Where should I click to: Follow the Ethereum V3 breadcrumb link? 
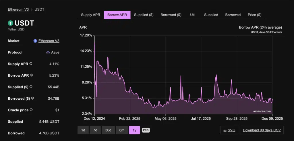pyautogui.click(x=18, y=9)
